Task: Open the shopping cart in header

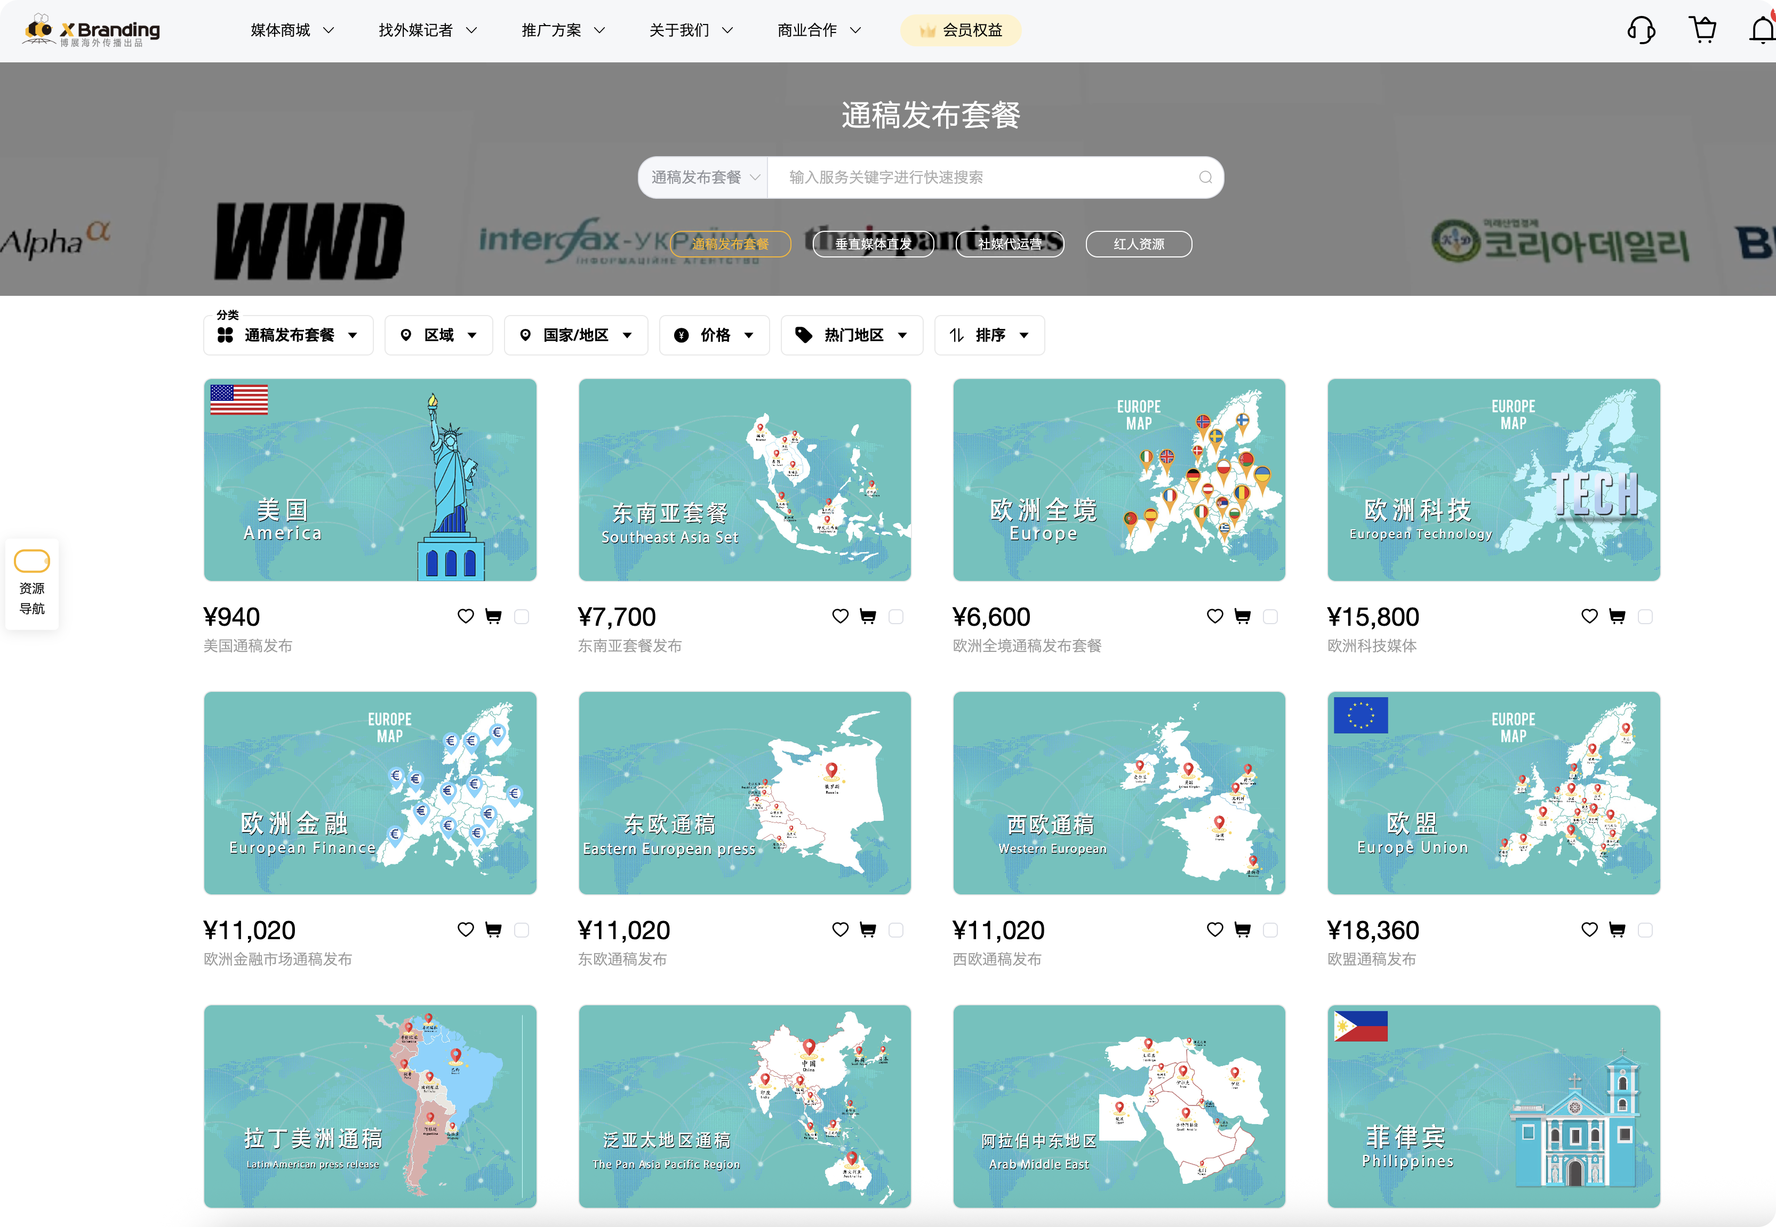Action: [x=1703, y=30]
